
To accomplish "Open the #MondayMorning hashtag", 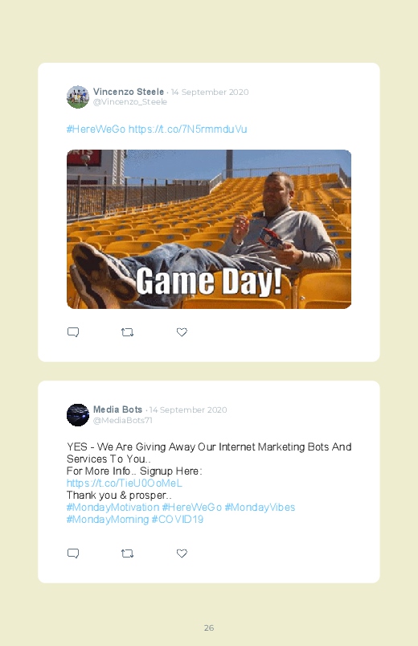I will tap(108, 519).
